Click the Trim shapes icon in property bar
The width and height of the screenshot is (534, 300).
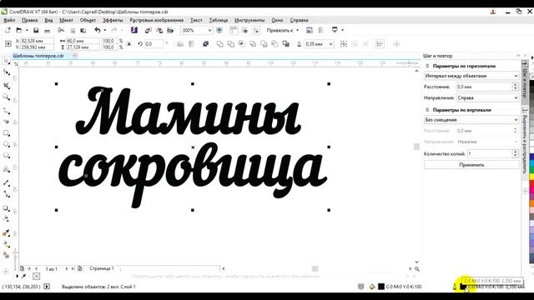pyautogui.click(x=231, y=44)
